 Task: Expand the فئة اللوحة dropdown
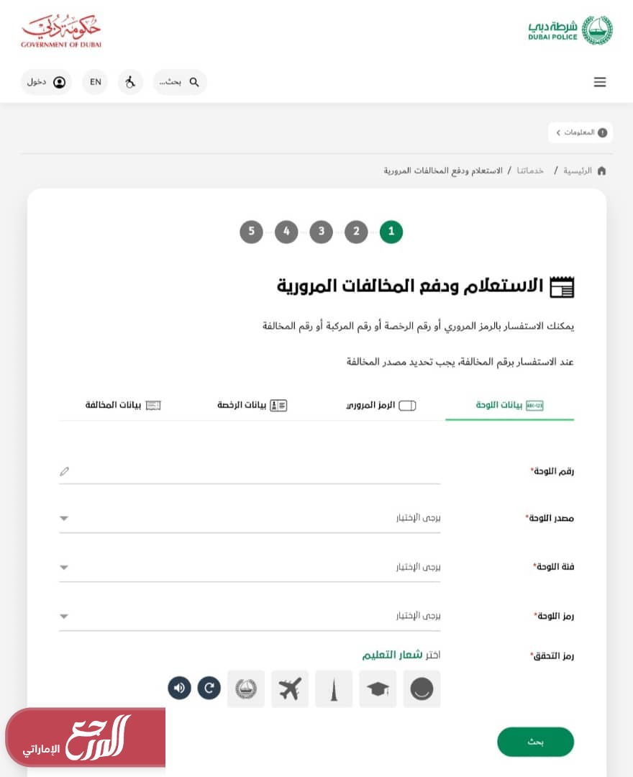tap(250, 567)
